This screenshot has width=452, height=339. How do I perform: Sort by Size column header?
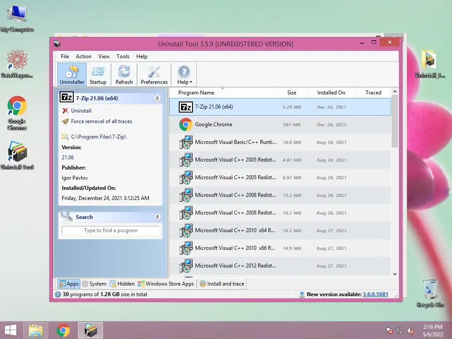point(291,93)
